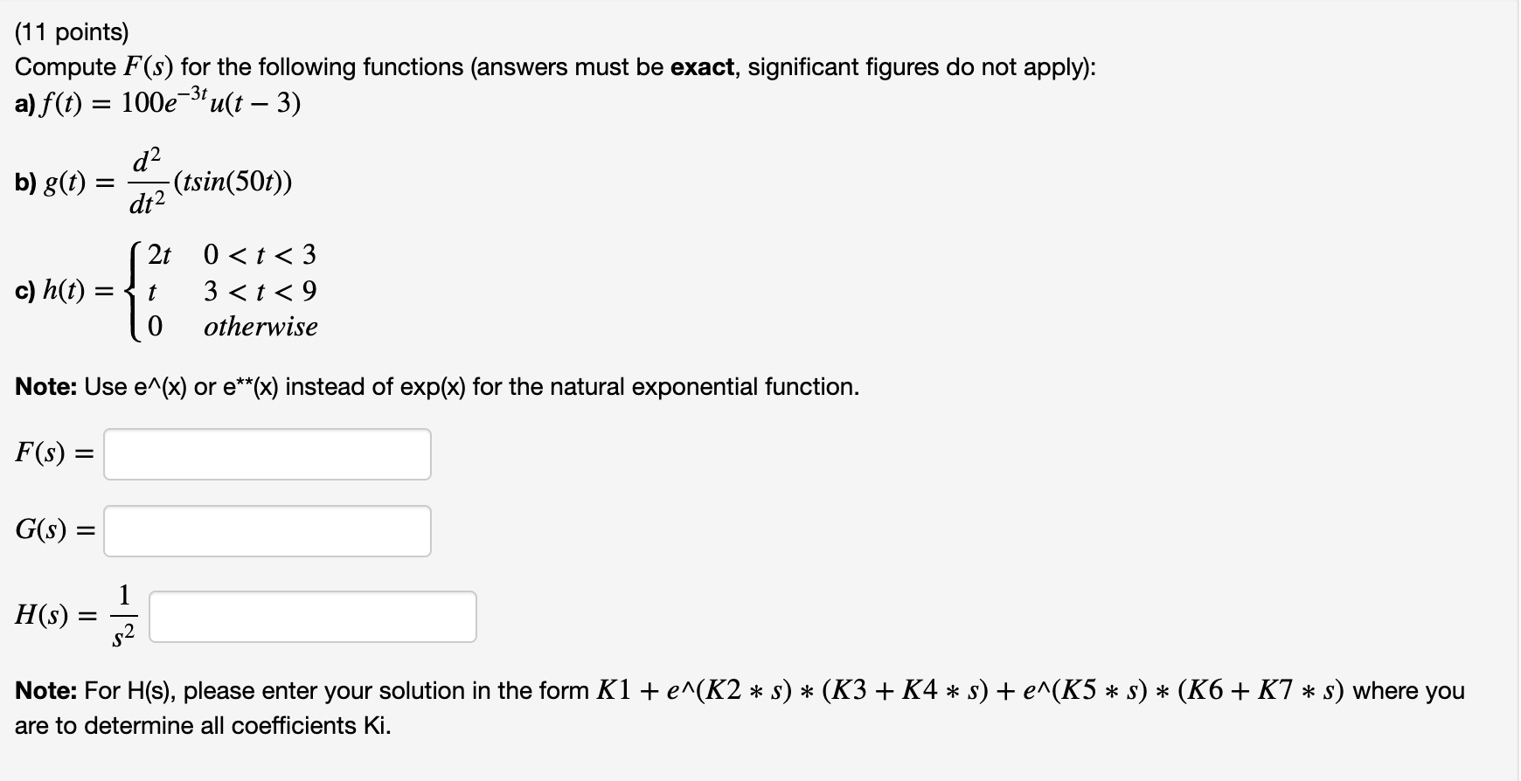Viewport: 1521px width, 781px height.
Task: Select the otherwise condition in part c
Action: click(x=260, y=327)
